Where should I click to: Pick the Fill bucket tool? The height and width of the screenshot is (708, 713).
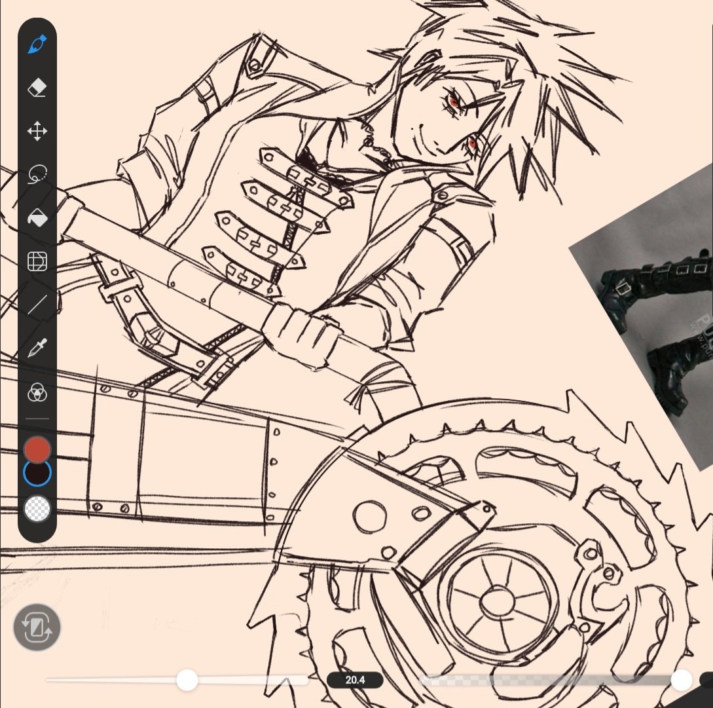pos(37,217)
